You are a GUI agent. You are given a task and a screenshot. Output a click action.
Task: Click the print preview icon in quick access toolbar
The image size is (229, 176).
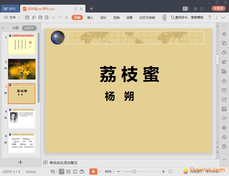pos(47,17)
